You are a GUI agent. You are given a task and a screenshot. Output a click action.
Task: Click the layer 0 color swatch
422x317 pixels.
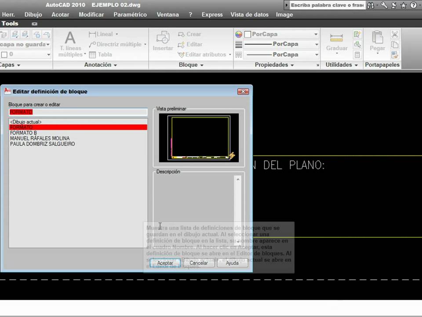point(4,55)
